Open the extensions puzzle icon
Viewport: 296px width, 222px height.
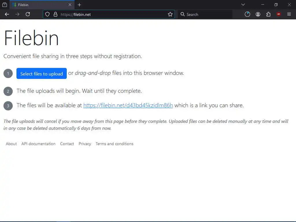268,14
